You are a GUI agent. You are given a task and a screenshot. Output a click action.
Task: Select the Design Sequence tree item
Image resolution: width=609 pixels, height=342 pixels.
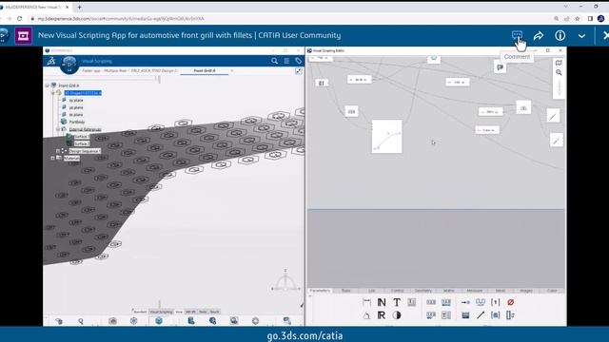tap(85, 151)
